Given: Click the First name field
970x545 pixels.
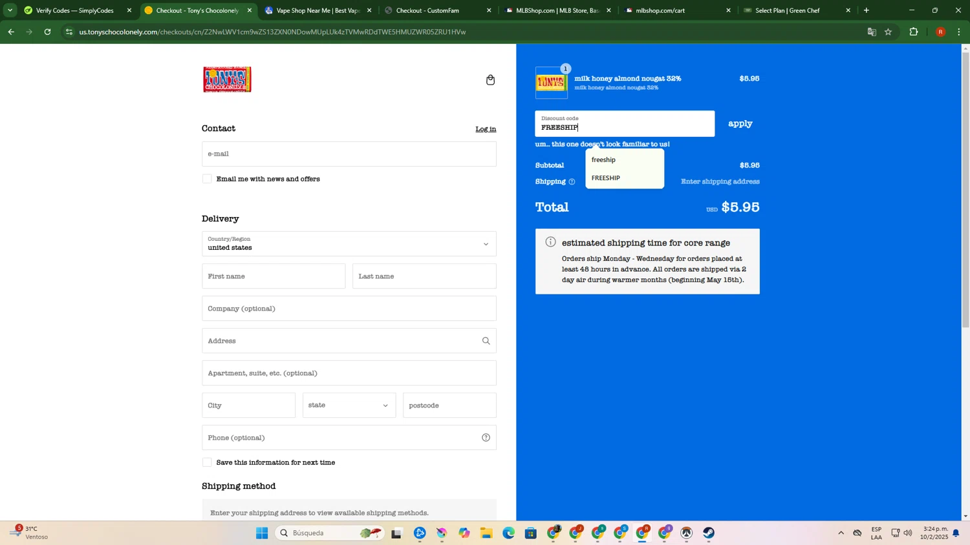Looking at the screenshot, I should pyautogui.click(x=274, y=276).
